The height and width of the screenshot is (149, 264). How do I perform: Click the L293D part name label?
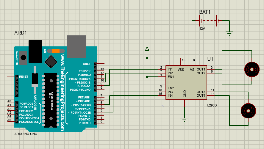point(212,105)
